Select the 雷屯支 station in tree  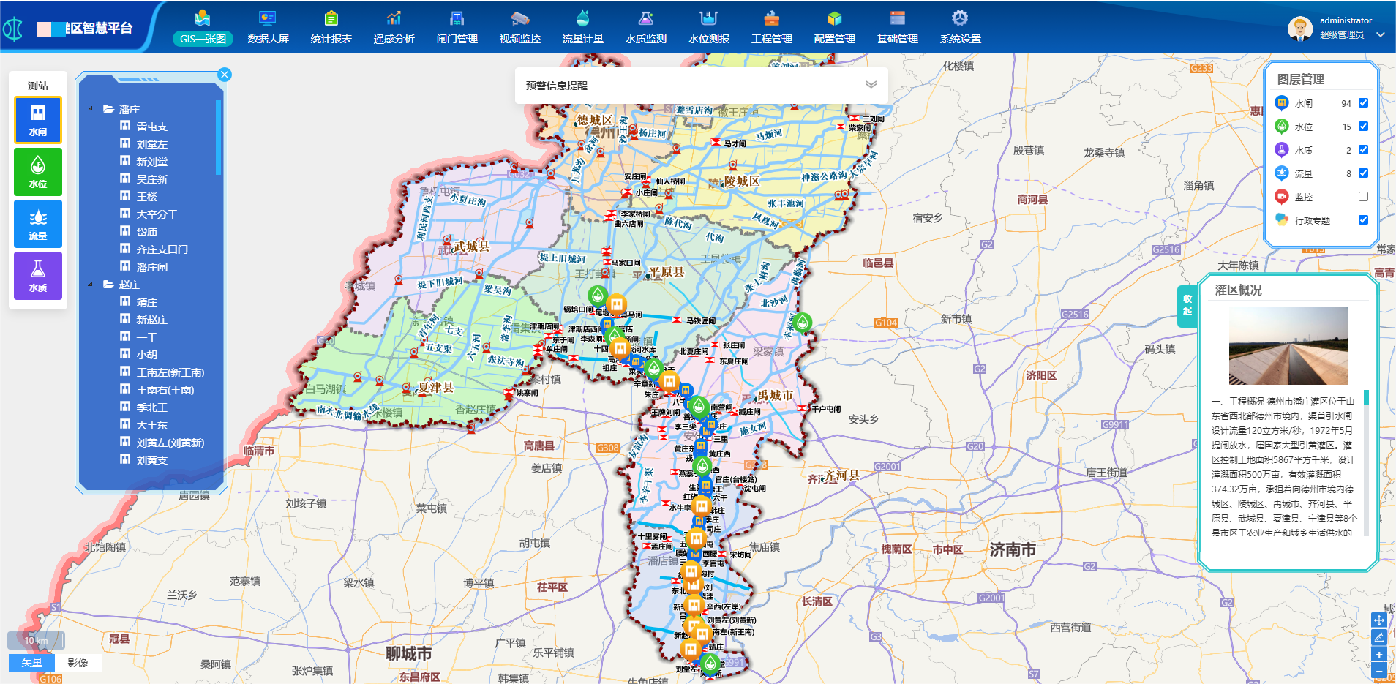click(x=151, y=127)
